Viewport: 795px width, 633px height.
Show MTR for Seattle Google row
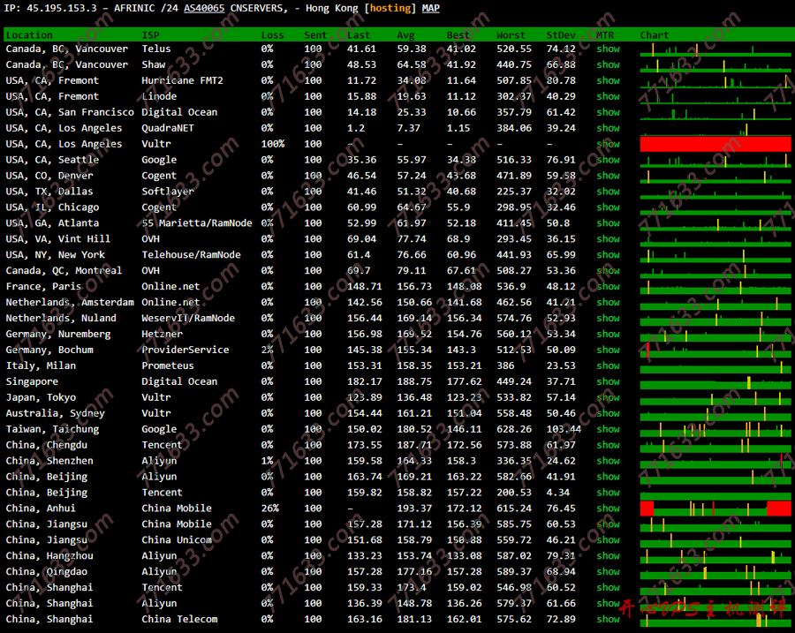point(608,160)
